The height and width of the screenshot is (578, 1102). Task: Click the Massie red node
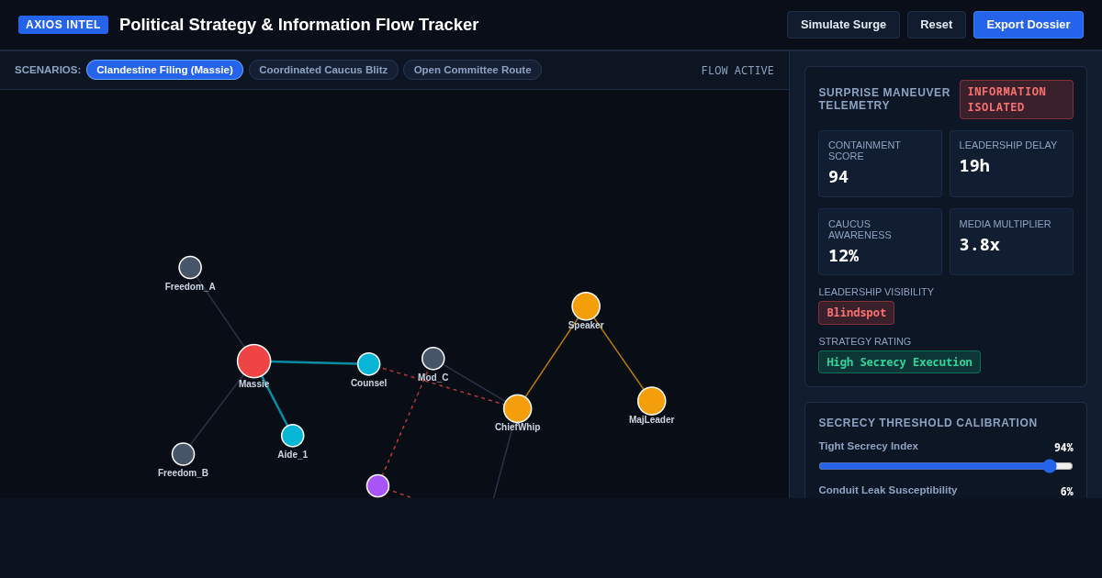[x=254, y=361]
